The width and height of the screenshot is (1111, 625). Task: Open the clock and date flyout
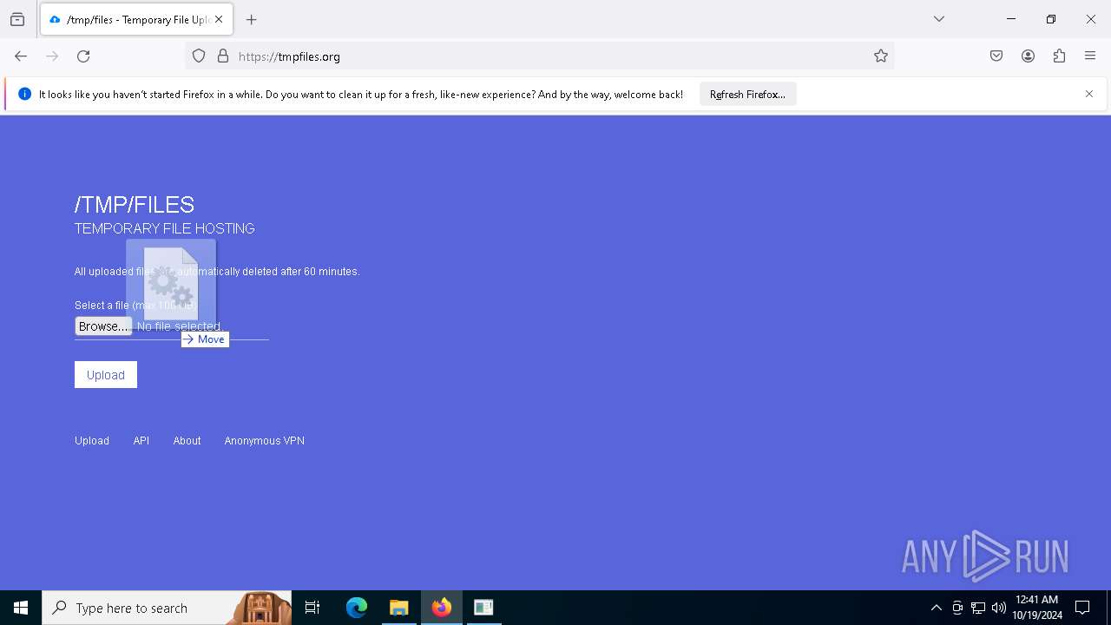pos(1037,608)
